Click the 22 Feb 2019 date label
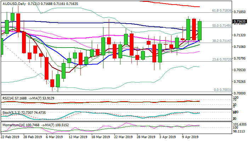 click(x=11, y=137)
